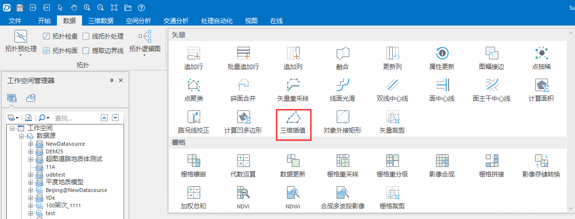Open the 追加行 (append row) tool
Viewport: 575px width, 219px height.
193,58
